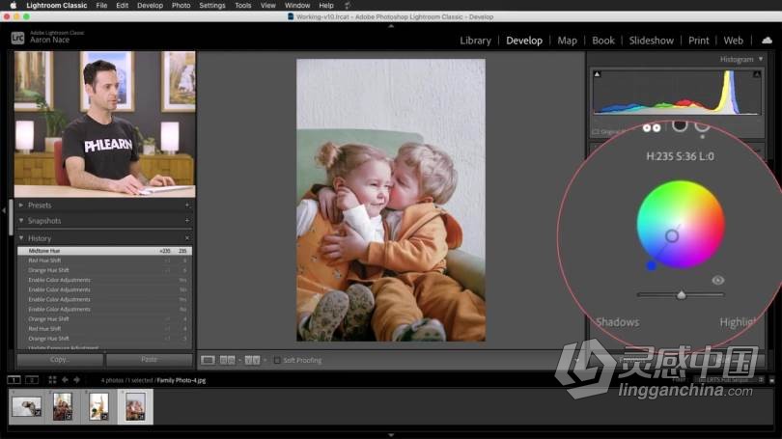Switch to Reference view in toolbar
Viewport: 782px width, 439px height.
pyautogui.click(x=228, y=360)
